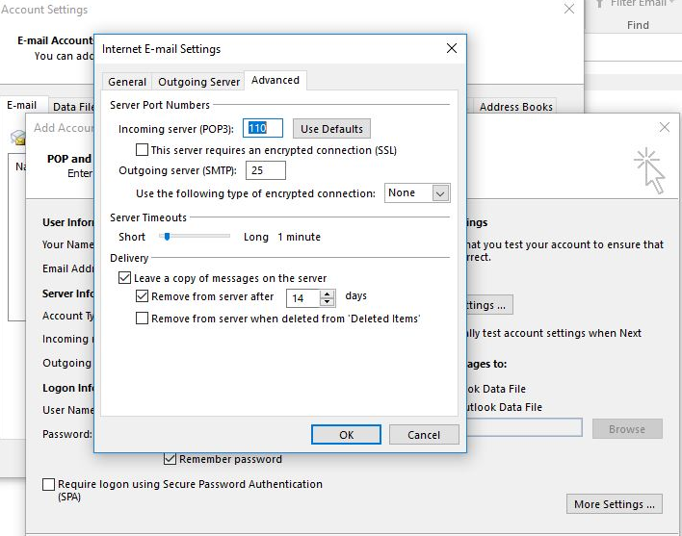Open the Data Files tab in Account Settings

(x=72, y=107)
